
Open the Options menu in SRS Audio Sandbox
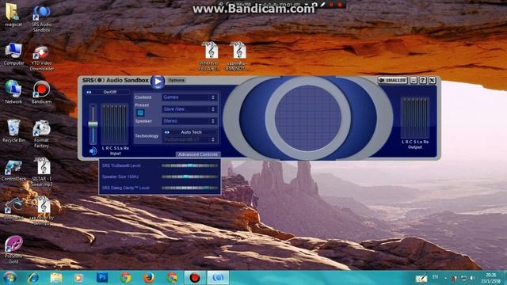(176, 80)
